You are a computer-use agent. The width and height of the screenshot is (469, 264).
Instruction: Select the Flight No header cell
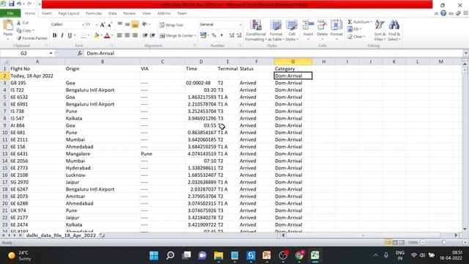pyautogui.click(x=37, y=69)
